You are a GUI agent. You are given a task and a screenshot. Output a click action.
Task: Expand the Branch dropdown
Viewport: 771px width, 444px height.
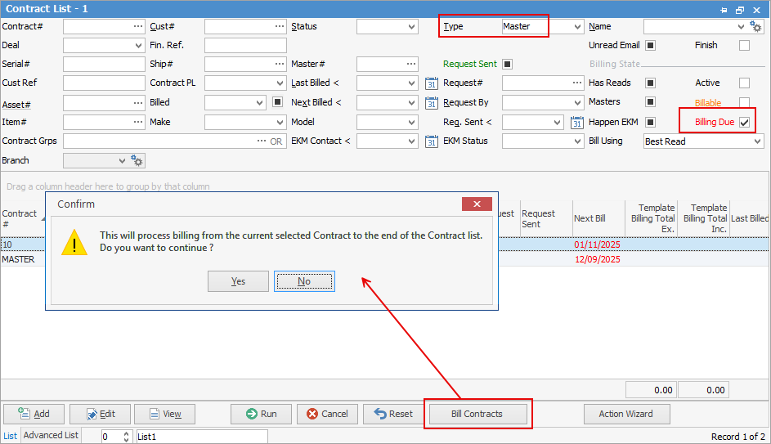(122, 161)
